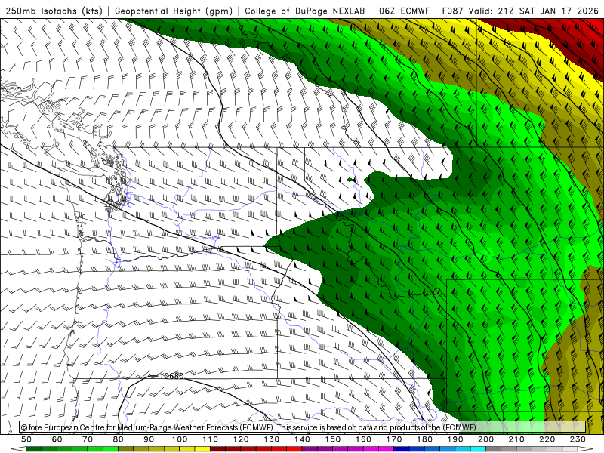Click the 180 kts color scale label
The height and width of the screenshot is (453, 604).
[424, 439]
